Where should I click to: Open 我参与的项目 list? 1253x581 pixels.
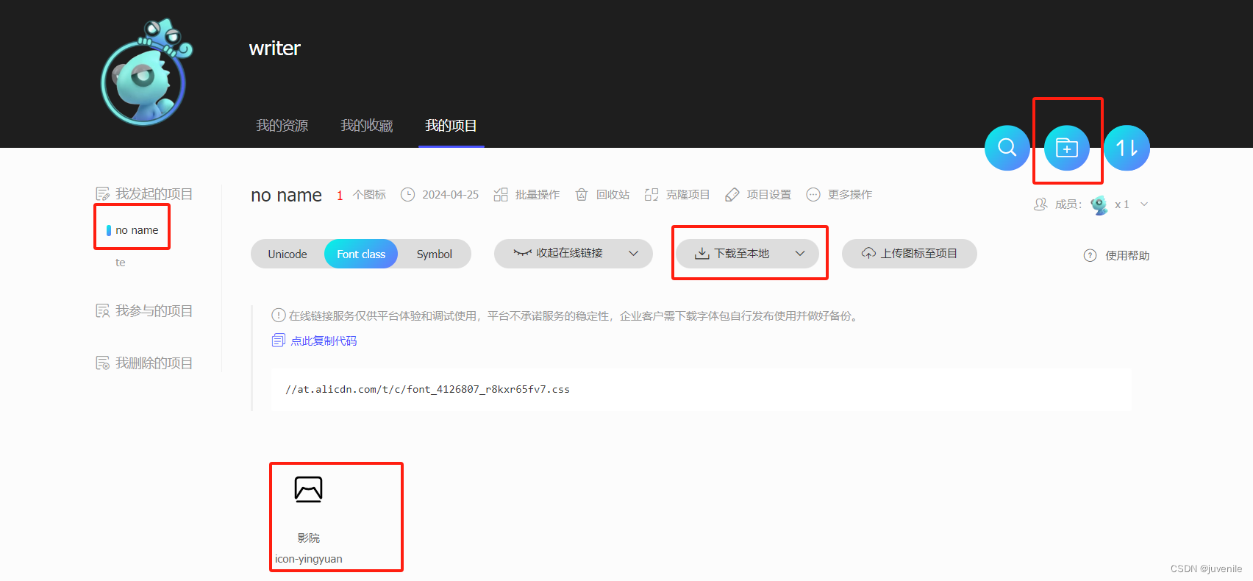pos(154,310)
